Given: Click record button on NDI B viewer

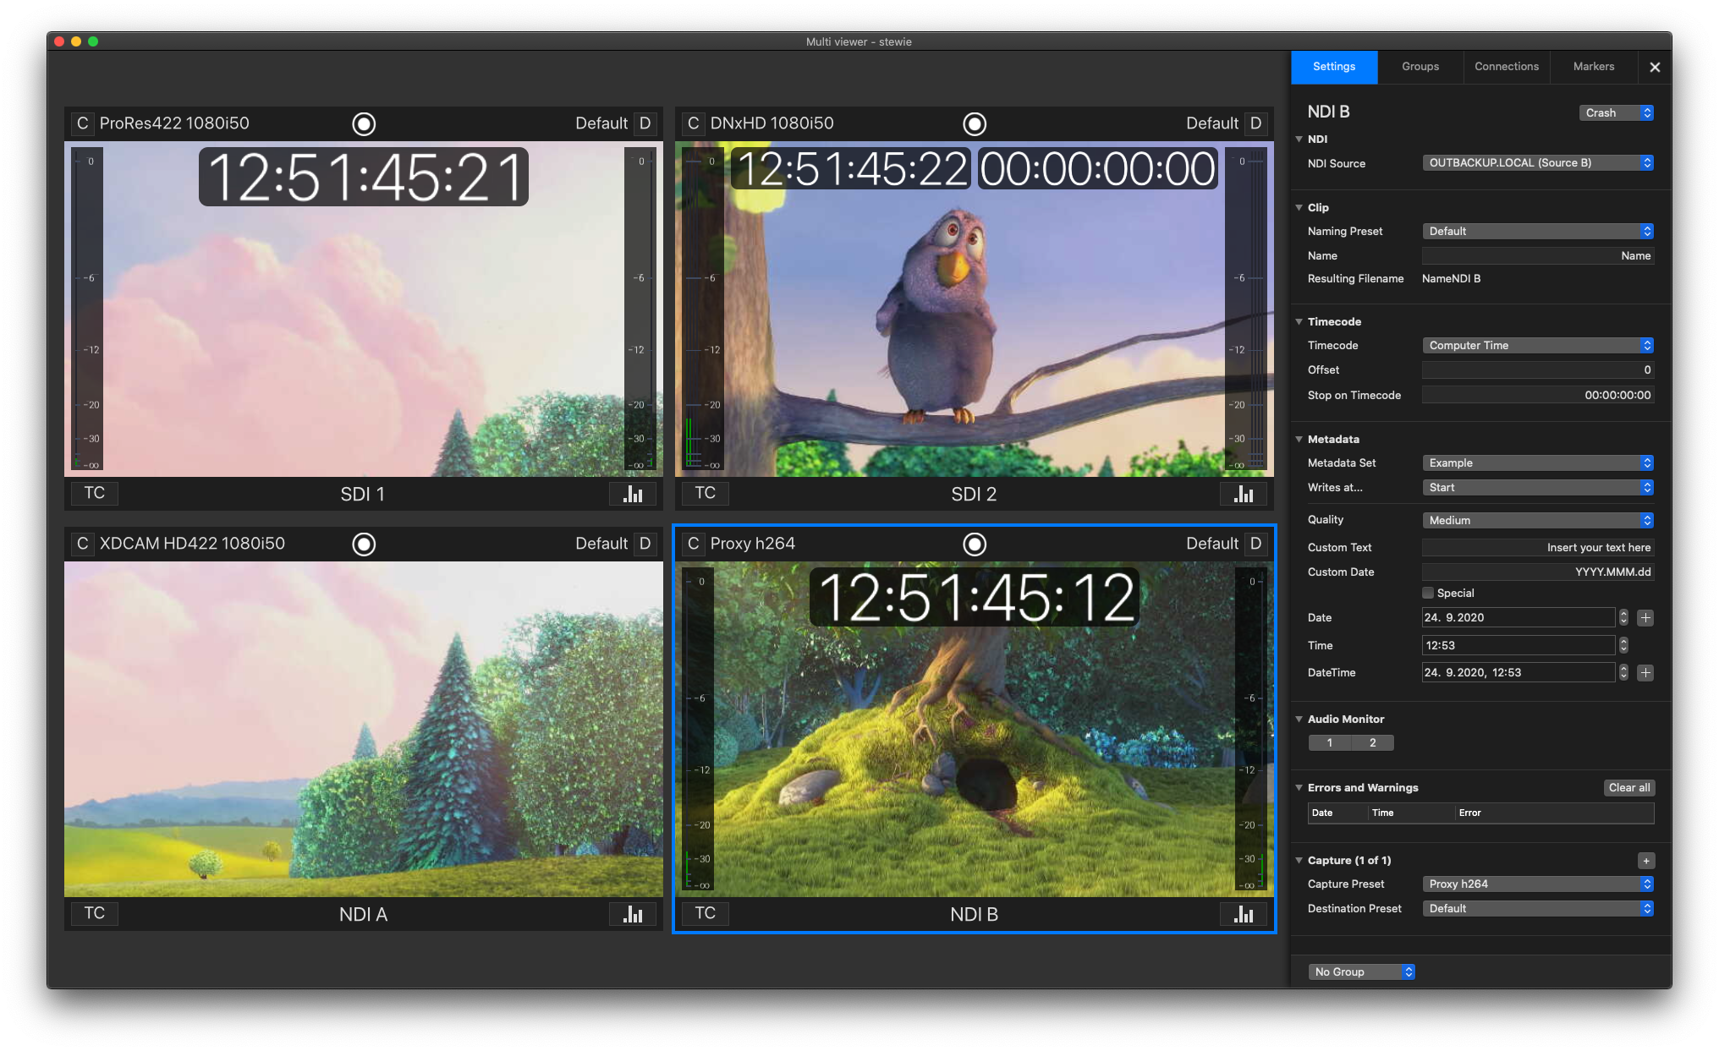Looking at the screenshot, I should click(975, 545).
